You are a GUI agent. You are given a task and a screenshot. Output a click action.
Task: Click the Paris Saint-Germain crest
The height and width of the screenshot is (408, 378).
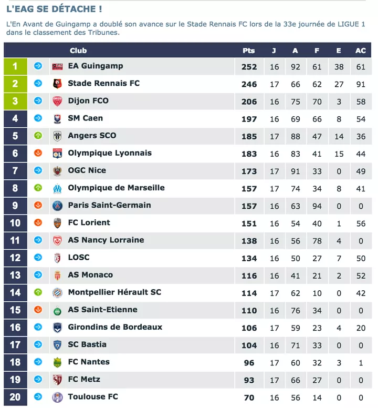point(57,206)
